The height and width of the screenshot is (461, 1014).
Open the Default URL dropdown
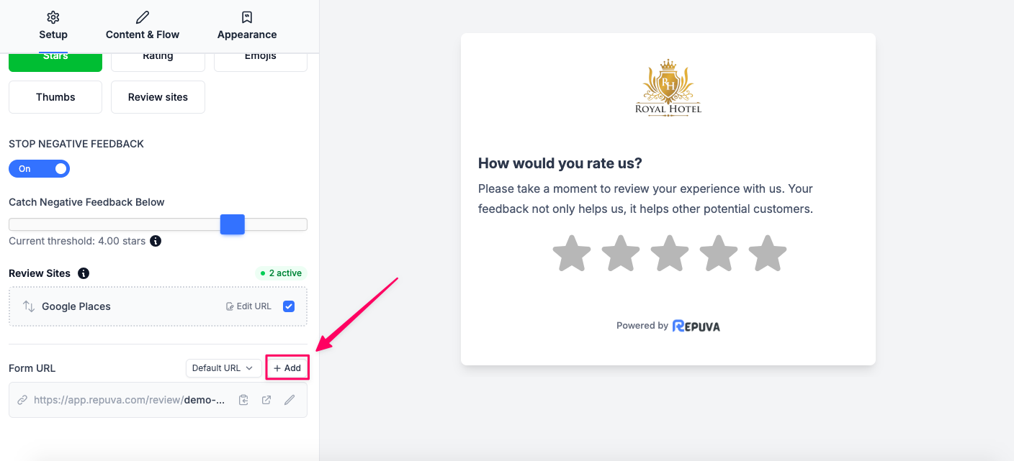224,368
